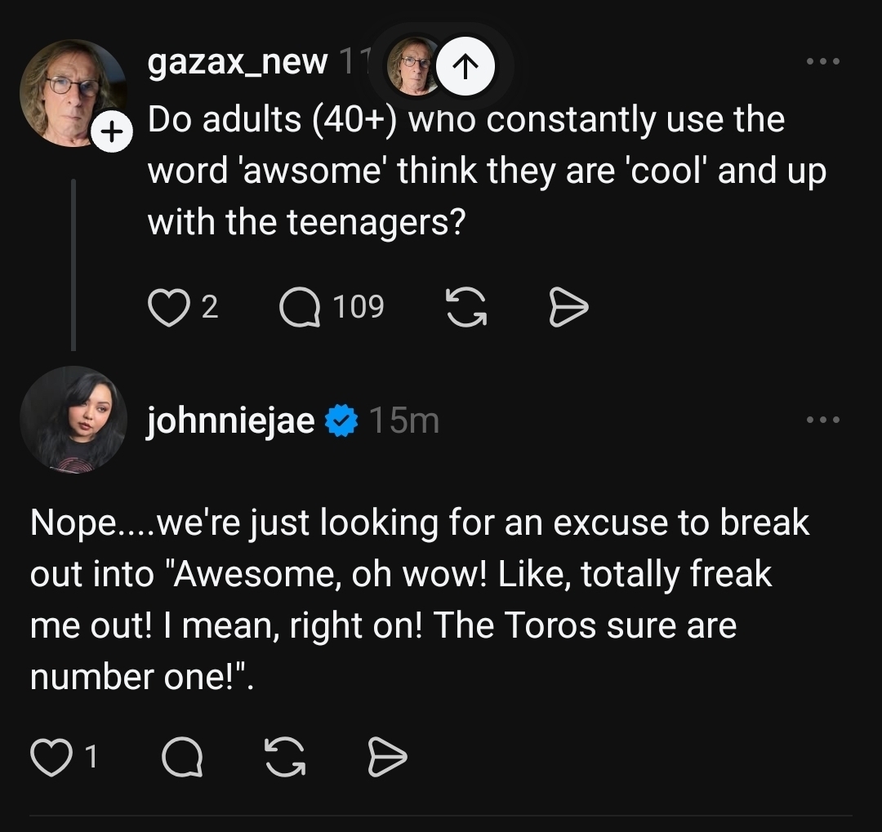Image resolution: width=882 pixels, height=832 pixels.
Task: Repost gazax_new's post
Action: (465, 308)
